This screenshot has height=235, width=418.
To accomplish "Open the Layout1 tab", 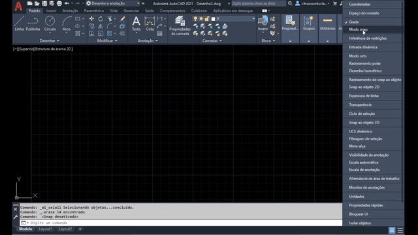I will (x=45, y=229).
